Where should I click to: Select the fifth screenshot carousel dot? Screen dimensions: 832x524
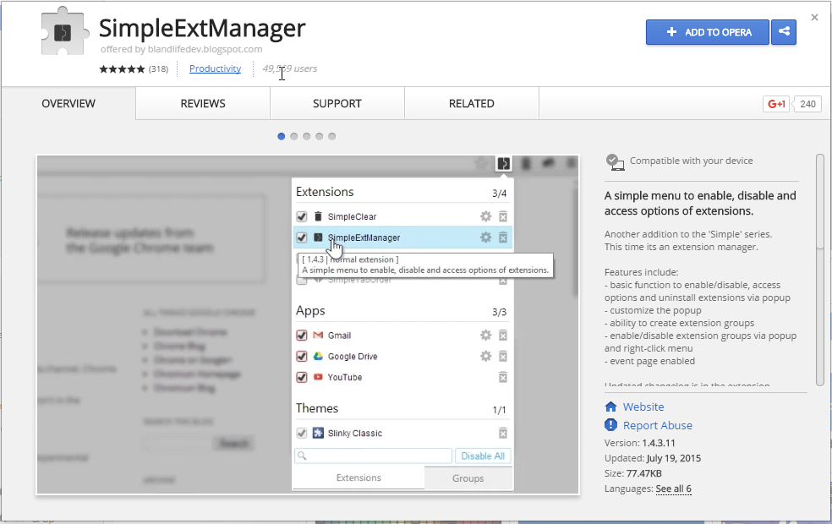point(332,136)
